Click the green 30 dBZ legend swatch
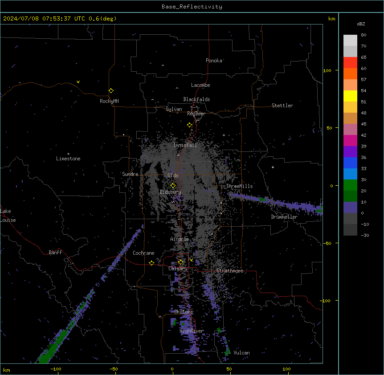Viewport: 384px width, 375px height. (x=350, y=185)
